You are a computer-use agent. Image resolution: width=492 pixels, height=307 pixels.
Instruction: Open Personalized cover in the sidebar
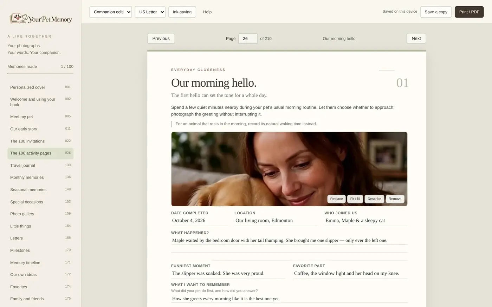(x=40, y=87)
